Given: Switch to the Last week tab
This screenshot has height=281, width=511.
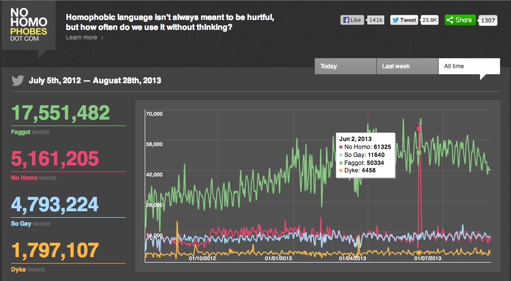Looking at the screenshot, I should [x=407, y=66].
